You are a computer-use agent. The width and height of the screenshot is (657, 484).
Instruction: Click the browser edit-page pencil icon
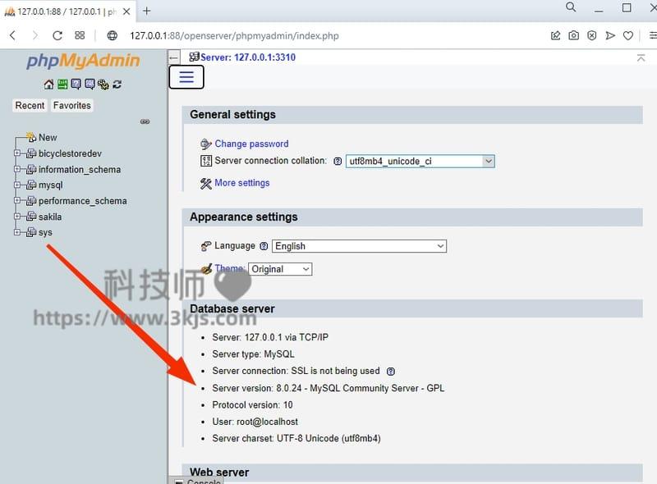[x=556, y=35]
